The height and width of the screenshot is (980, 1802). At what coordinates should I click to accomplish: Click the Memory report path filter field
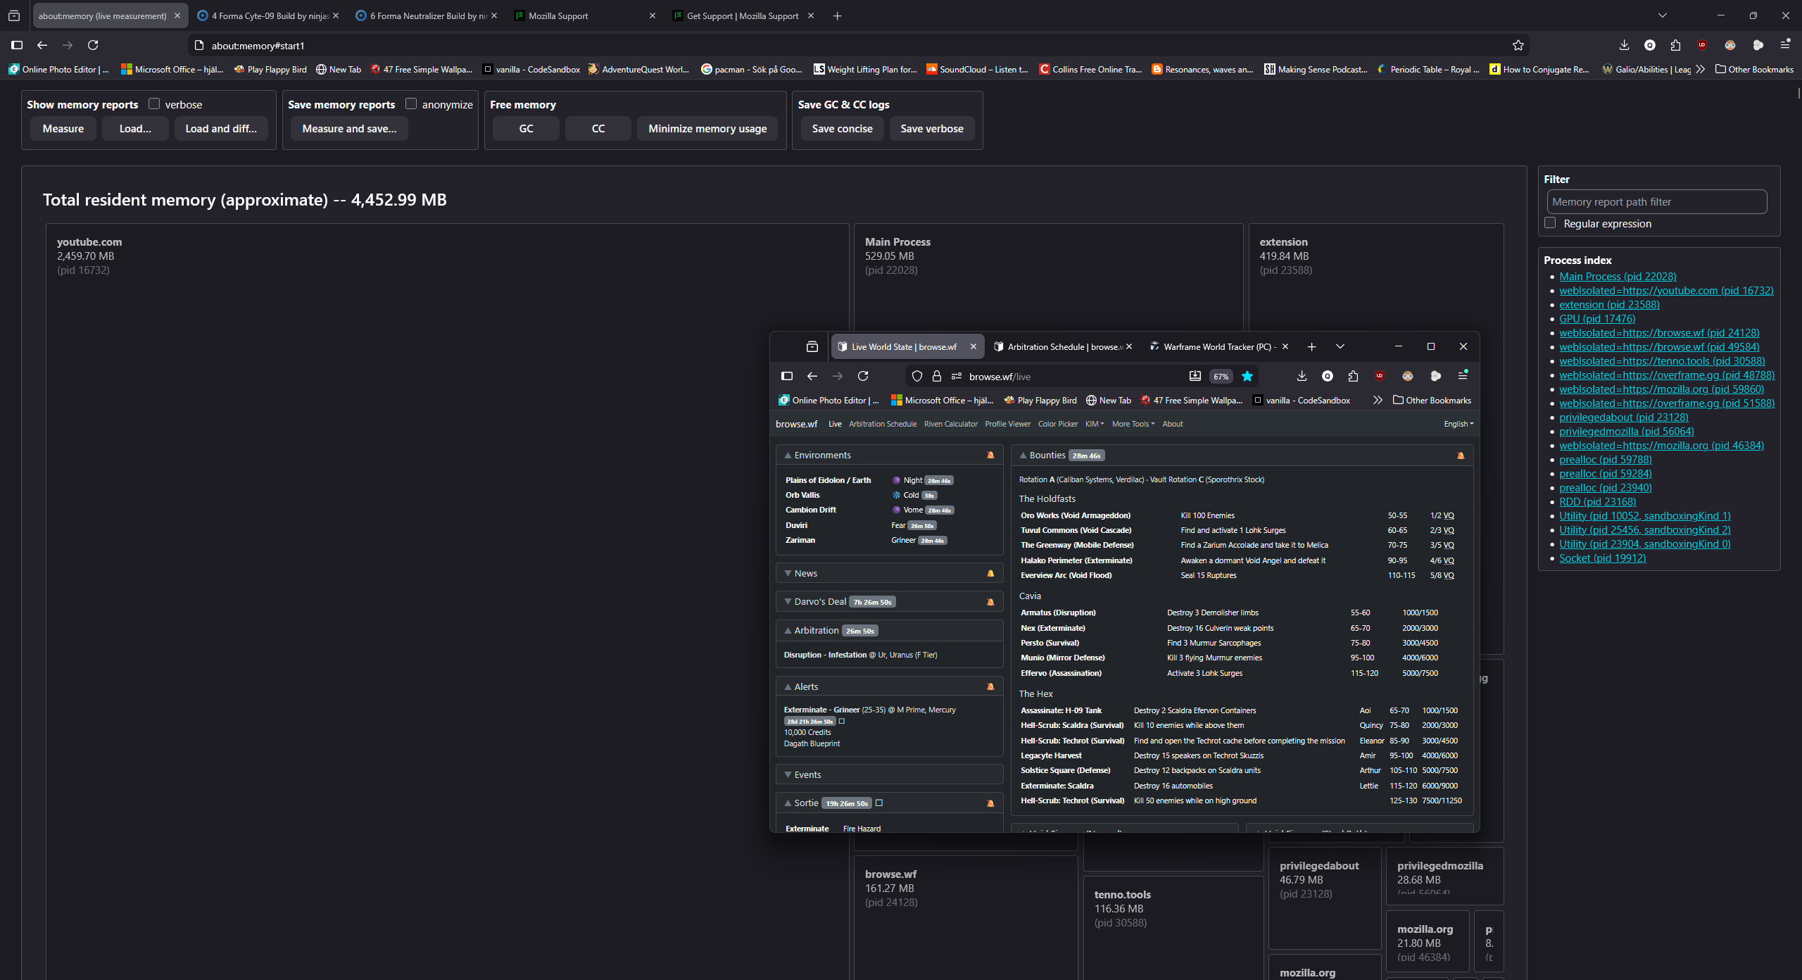tap(1656, 201)
